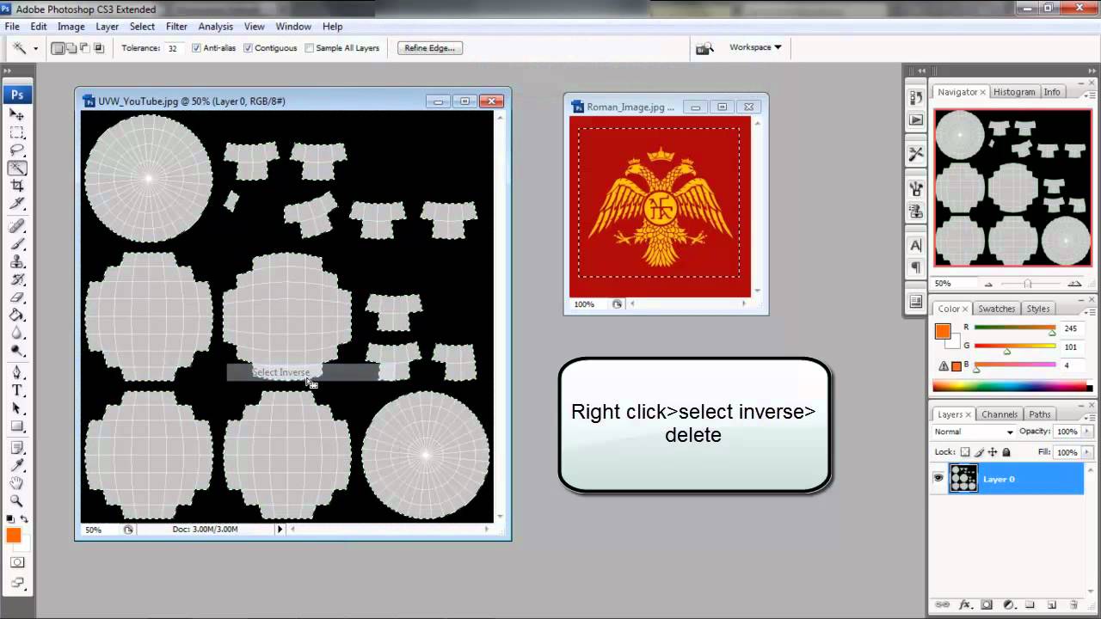Select the Horizontal Type tool
1101x619 pixels.
[17, 390]
